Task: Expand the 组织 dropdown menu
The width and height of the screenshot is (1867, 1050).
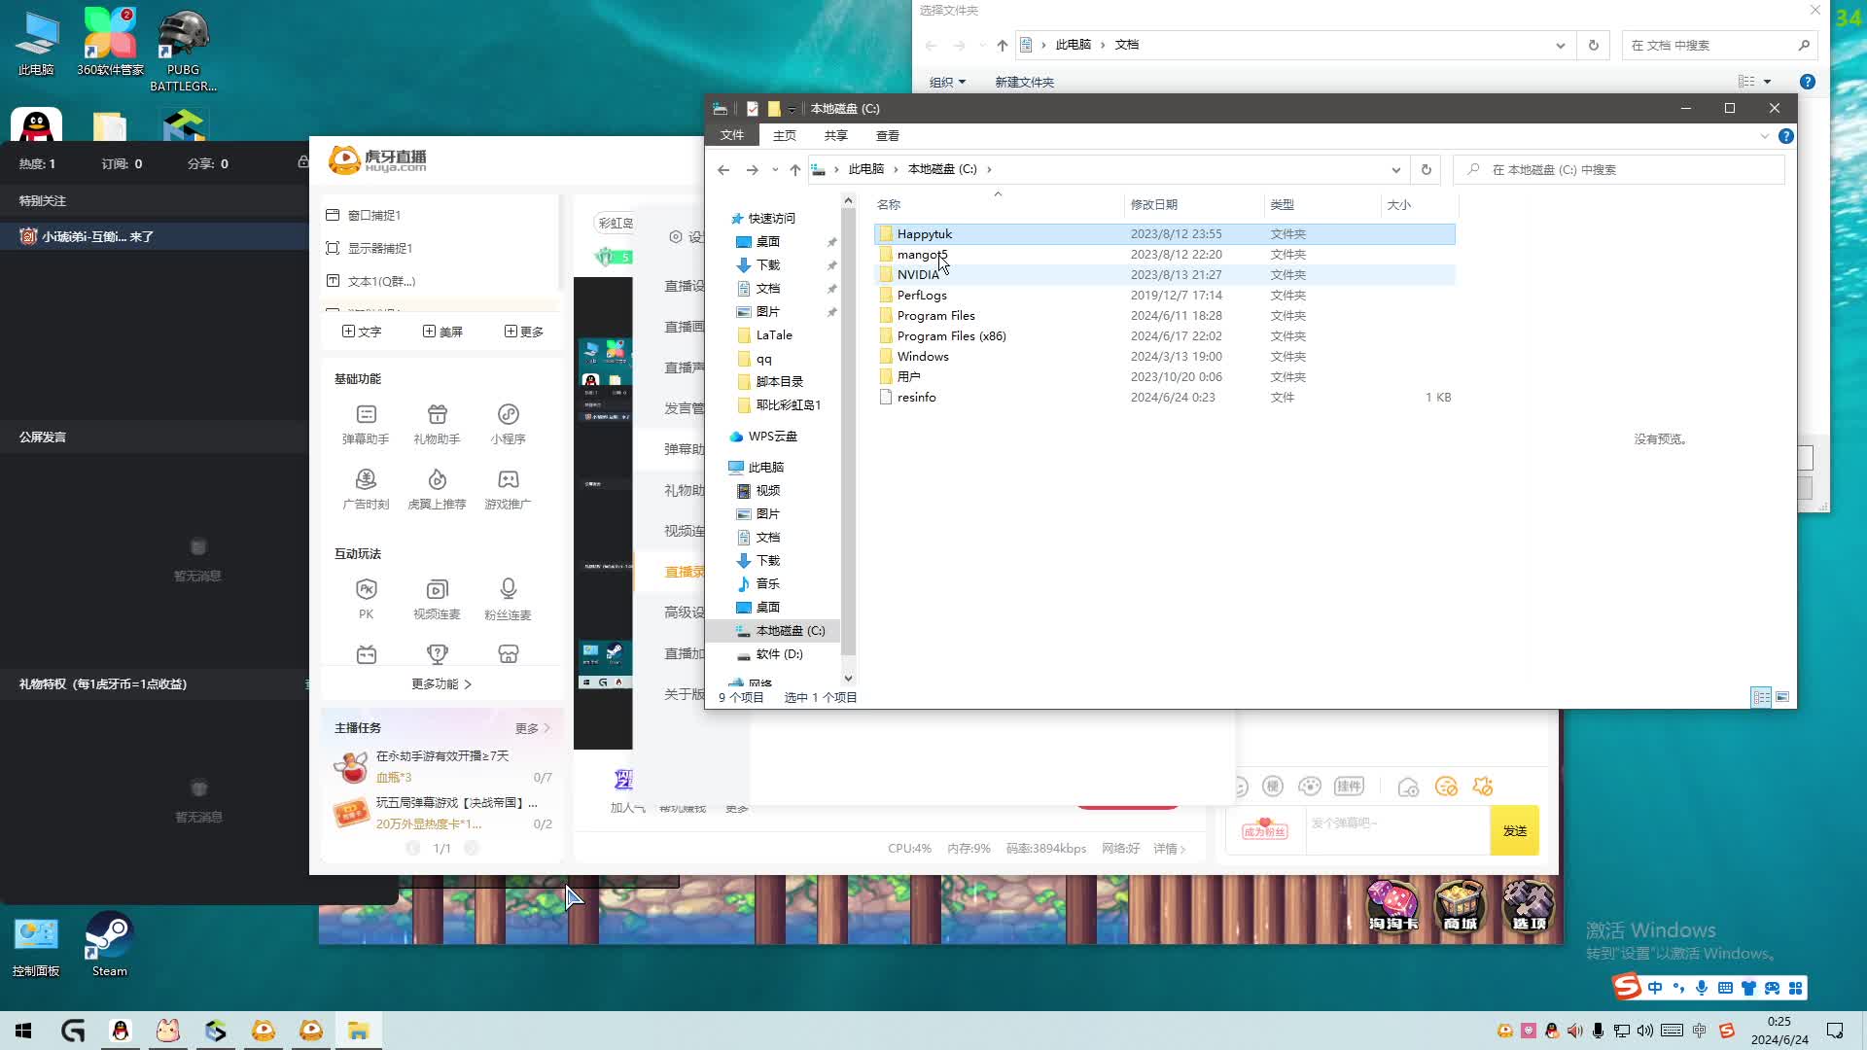Action: pos(947,83)
